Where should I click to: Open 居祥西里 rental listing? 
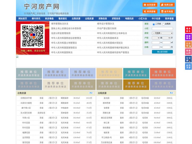tap(106, 103)
